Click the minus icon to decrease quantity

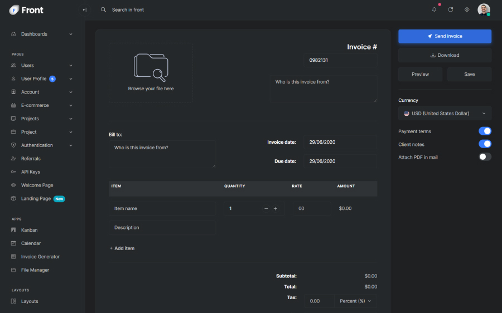(266, 208)
